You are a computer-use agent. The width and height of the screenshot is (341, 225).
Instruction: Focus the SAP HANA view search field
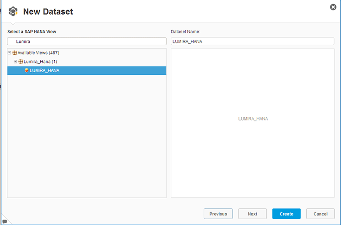pos(87,42)
